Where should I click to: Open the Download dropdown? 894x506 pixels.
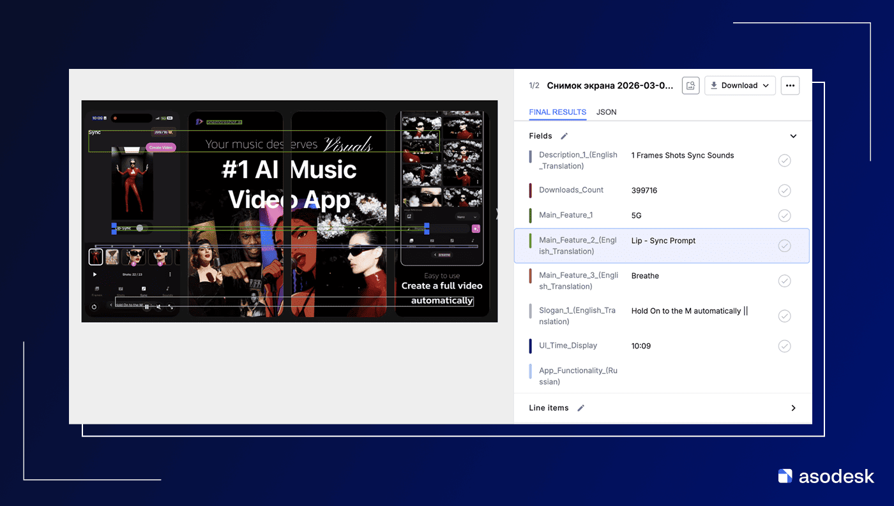pyautogui.click(x=739, y=86)
